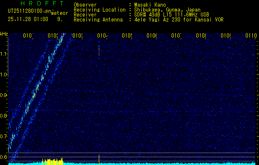Click the Receiving Antenna field label
The height and width of the screenshot is (165, 259).
coord(98,19)
